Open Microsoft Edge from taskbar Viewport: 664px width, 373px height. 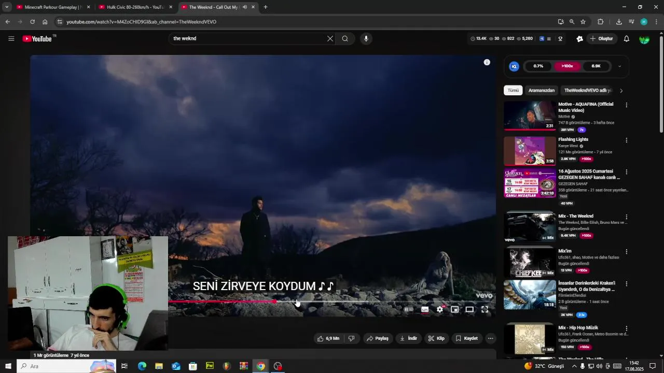click(x=142, y=366)
